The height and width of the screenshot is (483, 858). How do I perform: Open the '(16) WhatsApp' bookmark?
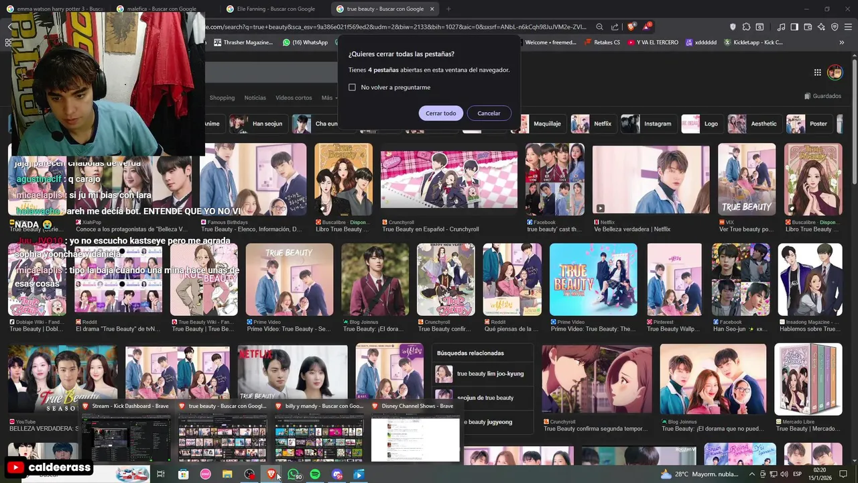click(305, 42)
